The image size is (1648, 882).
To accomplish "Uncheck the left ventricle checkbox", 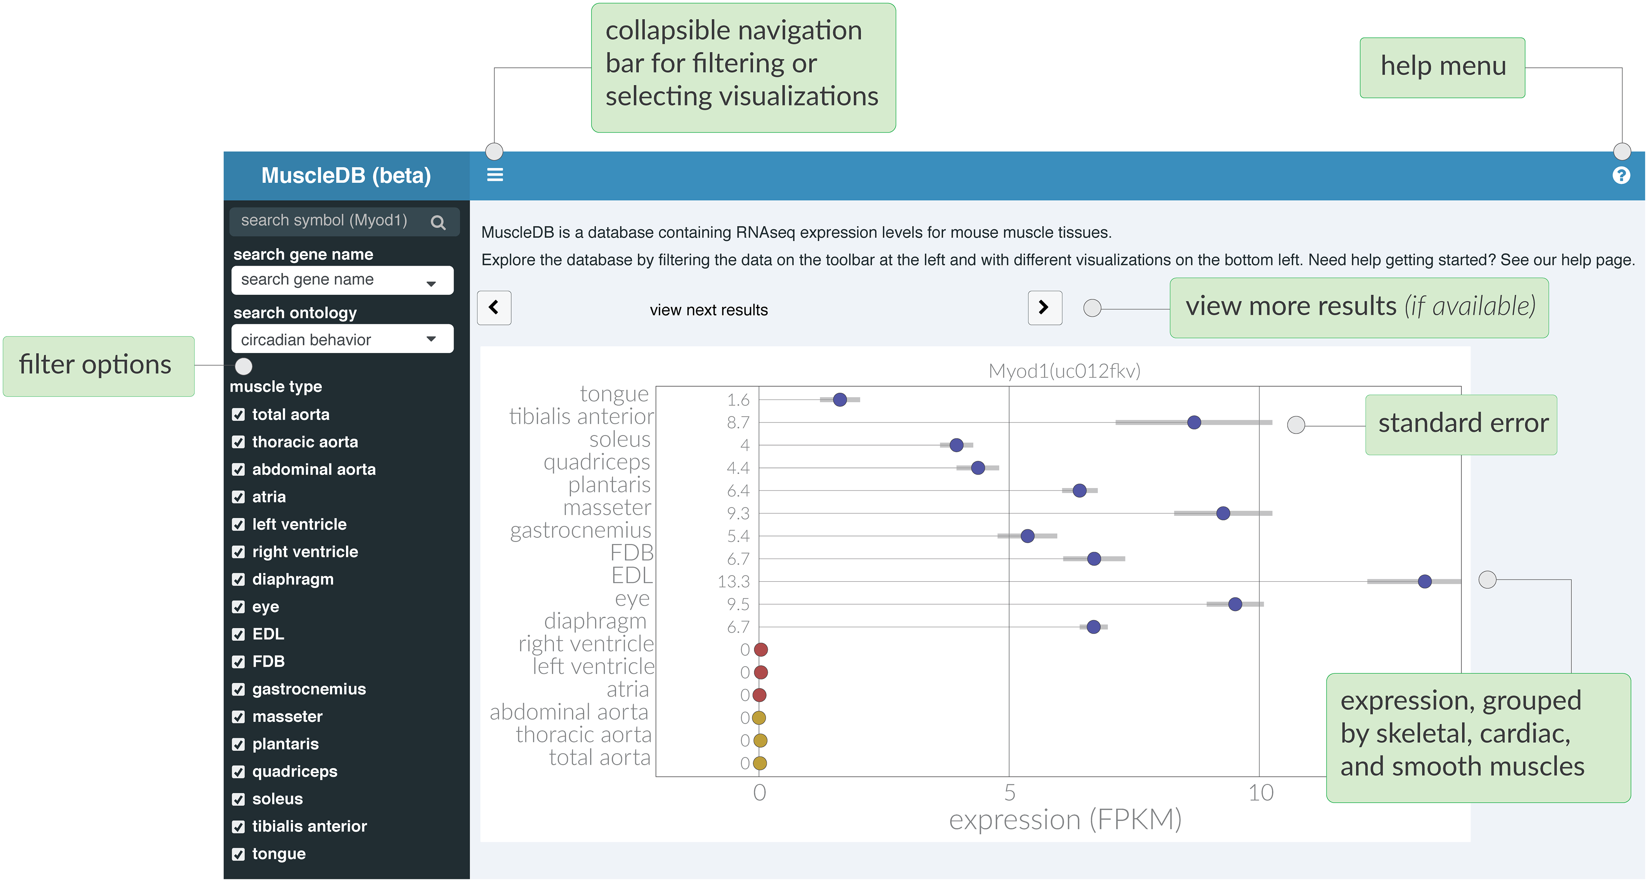I will pyautogui.click(x=239, y=525).
